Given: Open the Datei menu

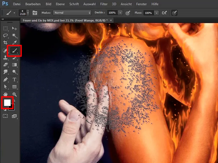Looking at the screenshot, I should point(17,4).
